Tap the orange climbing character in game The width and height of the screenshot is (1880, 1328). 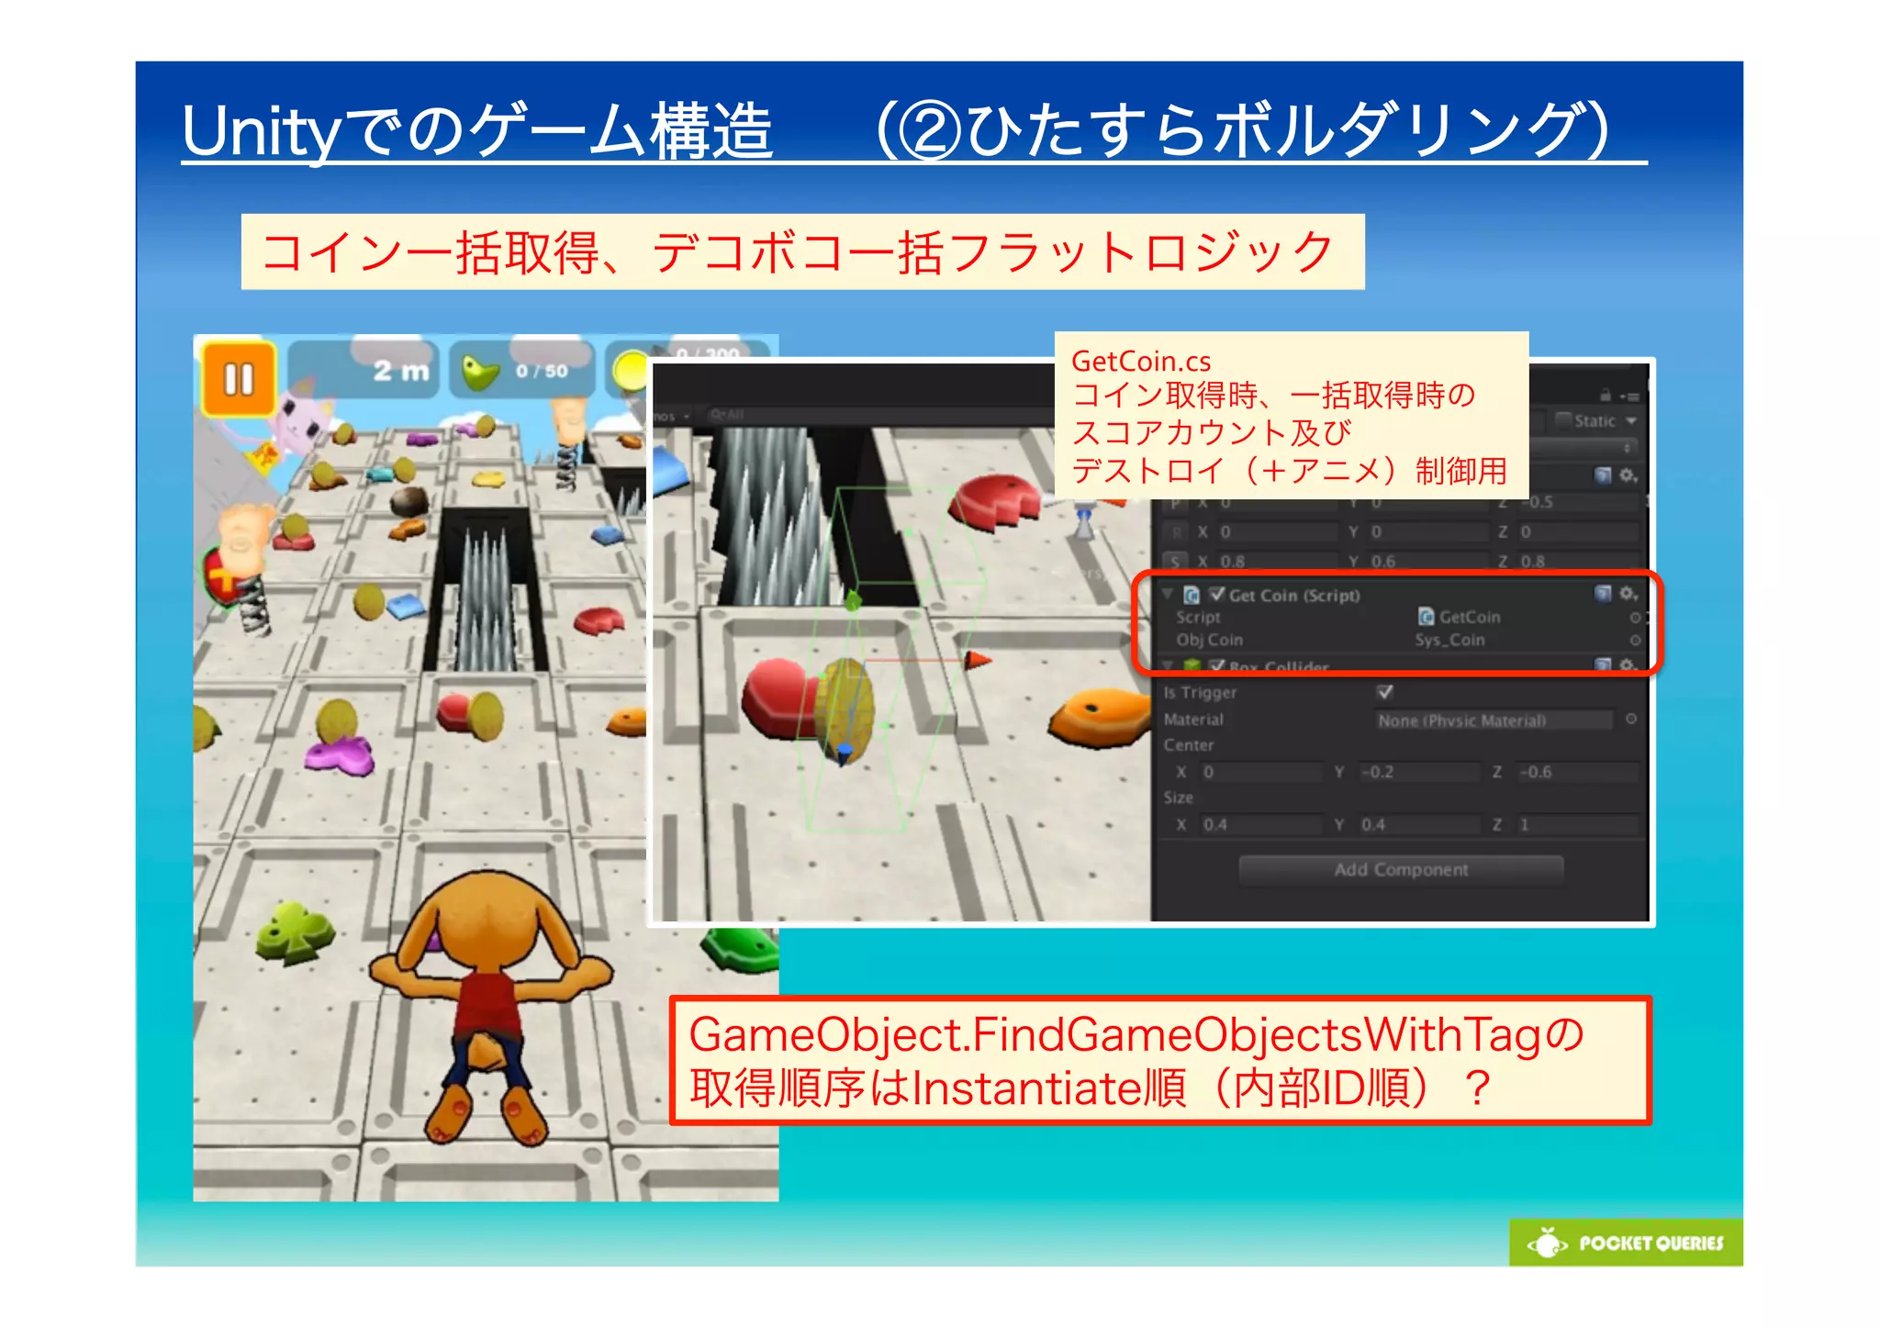493,1006
